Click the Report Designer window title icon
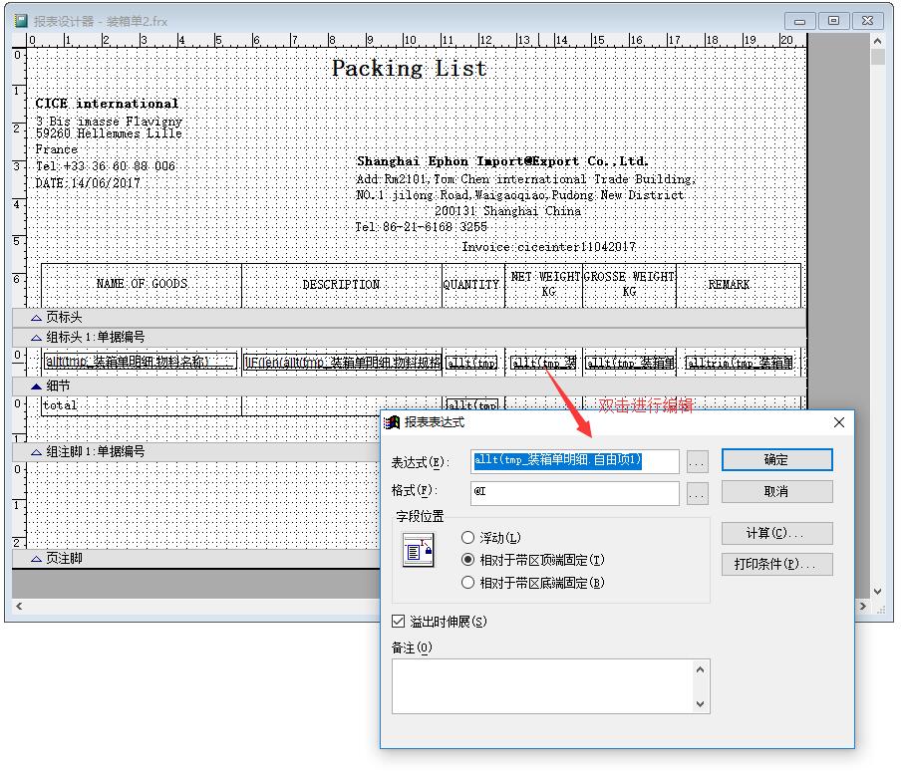The image size is (907, 773). coord(21,20)
